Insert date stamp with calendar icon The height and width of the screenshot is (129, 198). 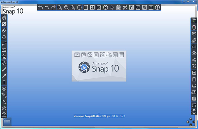point(118,8)
